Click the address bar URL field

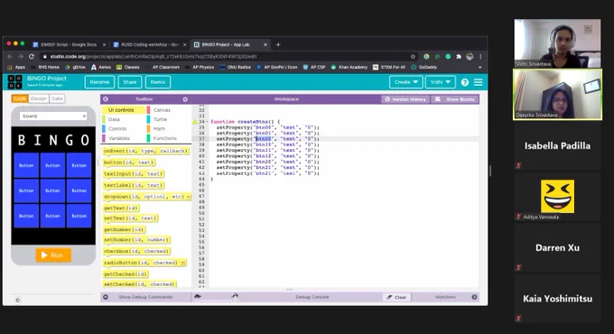[228, 56]
